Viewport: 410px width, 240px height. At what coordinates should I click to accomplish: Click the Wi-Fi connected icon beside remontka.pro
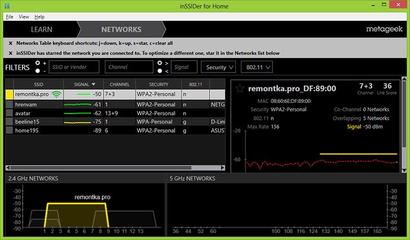(56, 94)
